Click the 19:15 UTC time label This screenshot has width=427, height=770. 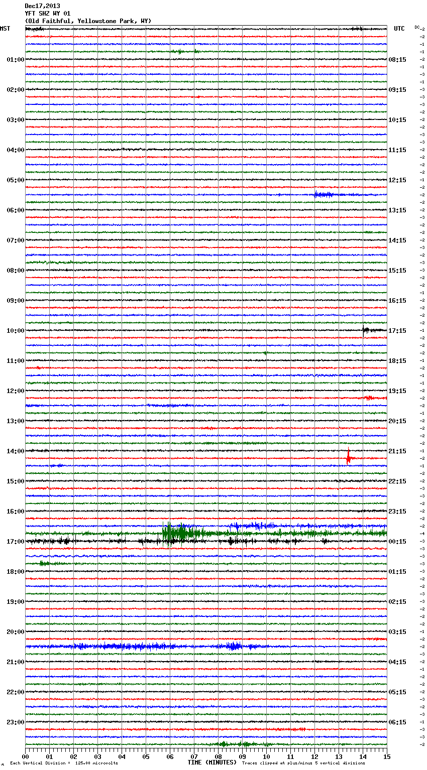[397, 391]
